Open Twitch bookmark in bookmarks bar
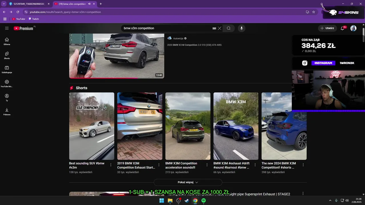This screenshot has width=365, height=205. pos(34,19)
